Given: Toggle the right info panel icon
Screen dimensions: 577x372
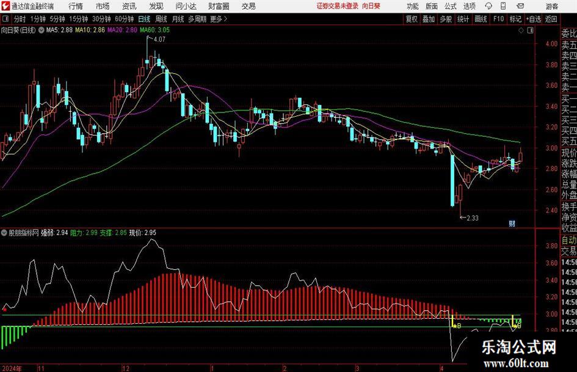Looking at the screenshot, I should pos(530,31).
